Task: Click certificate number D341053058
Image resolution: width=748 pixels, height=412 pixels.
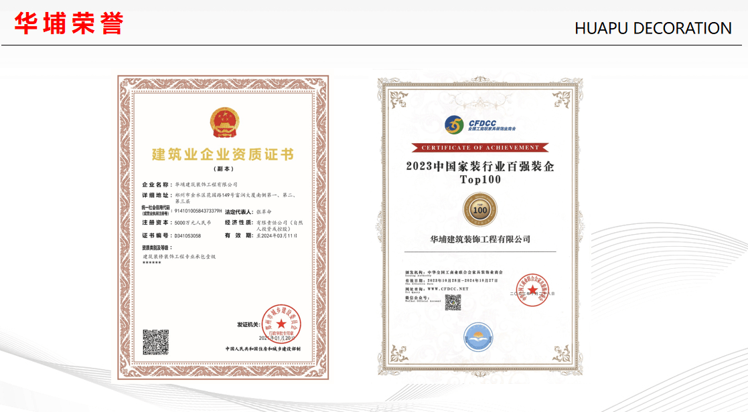Action: point(188,235)
